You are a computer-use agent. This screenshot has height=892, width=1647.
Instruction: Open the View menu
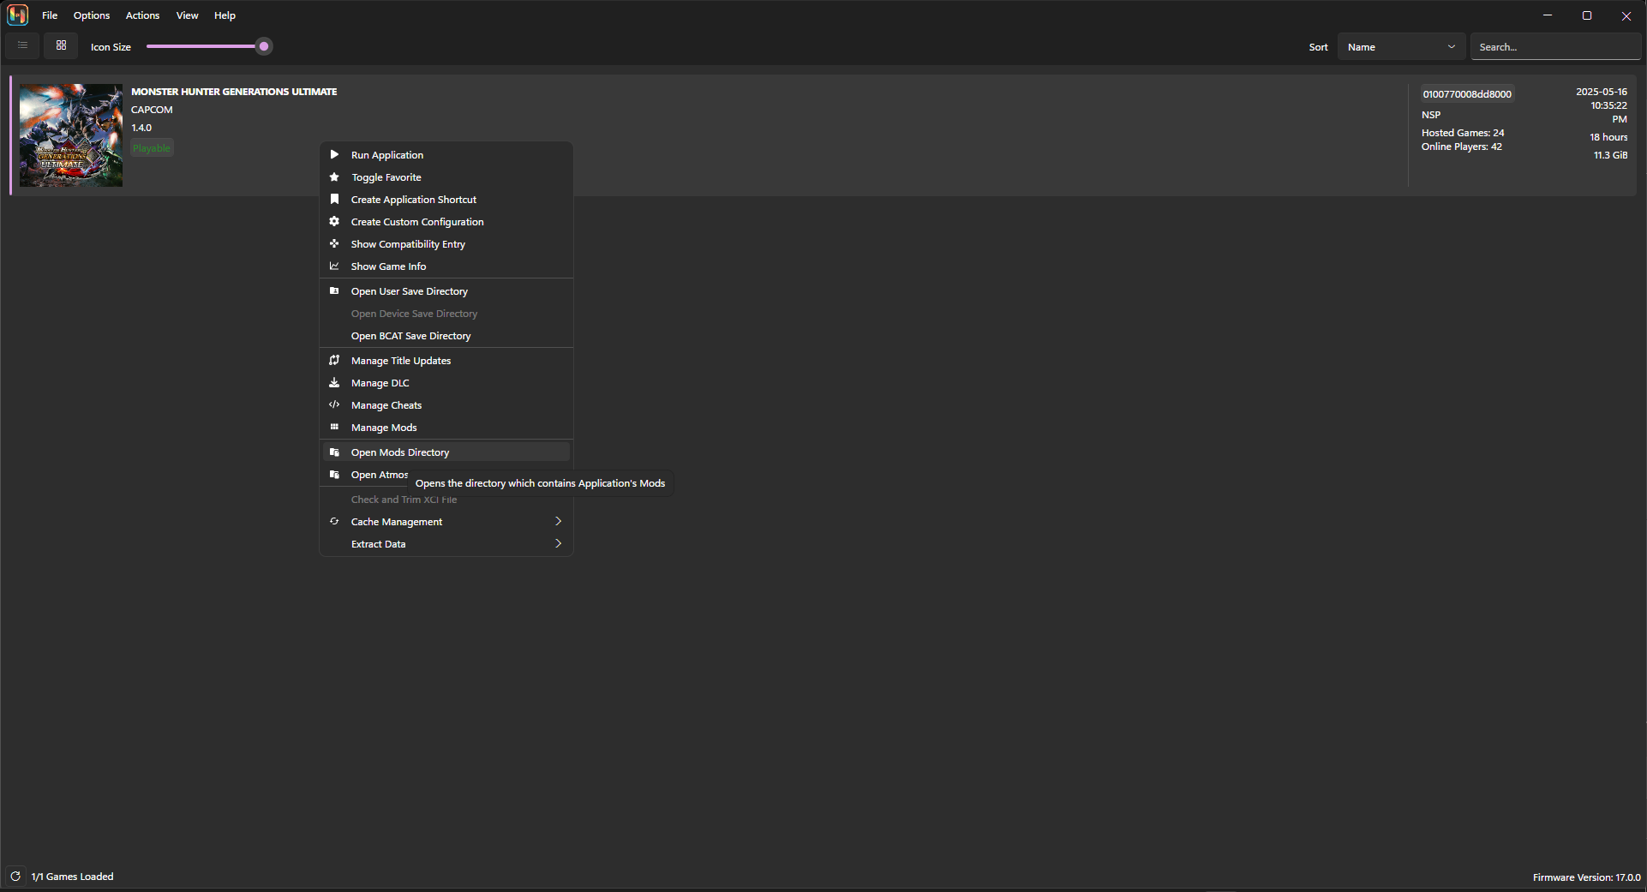(x=187, y=15)
